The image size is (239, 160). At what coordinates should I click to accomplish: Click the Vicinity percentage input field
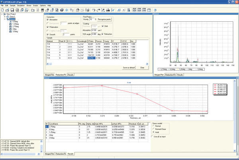91,19
